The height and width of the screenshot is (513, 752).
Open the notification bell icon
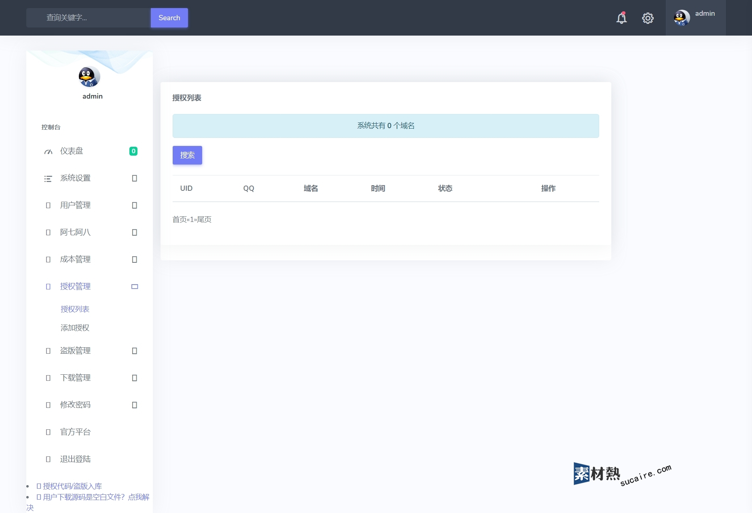621,18
